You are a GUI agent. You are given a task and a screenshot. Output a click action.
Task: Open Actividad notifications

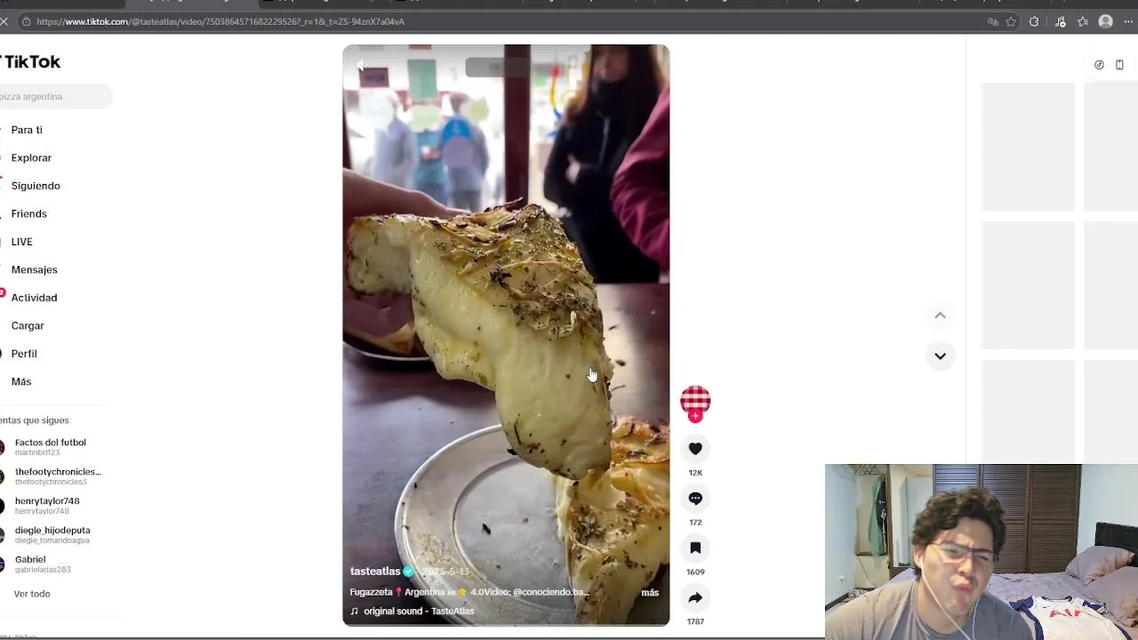pos(34,298)
